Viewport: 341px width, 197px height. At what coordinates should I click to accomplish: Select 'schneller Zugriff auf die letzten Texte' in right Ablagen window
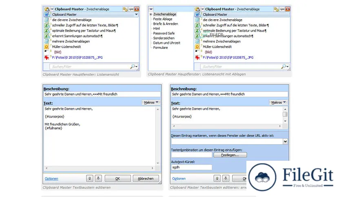click(236, 25)
